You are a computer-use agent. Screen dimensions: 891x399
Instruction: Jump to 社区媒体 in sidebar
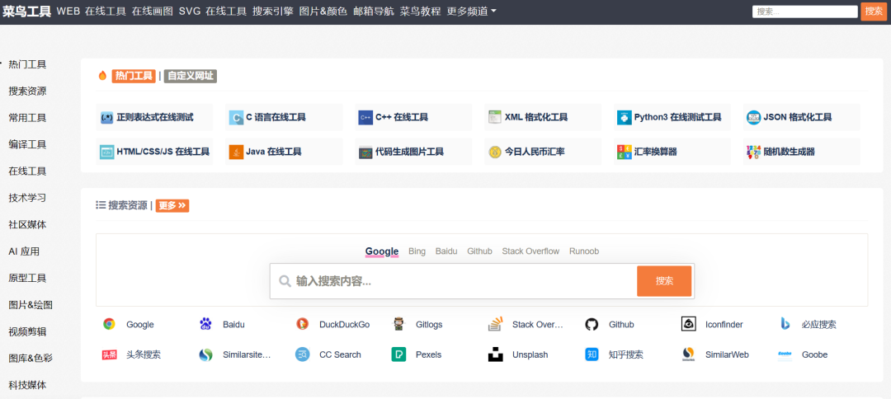[27, 224]
